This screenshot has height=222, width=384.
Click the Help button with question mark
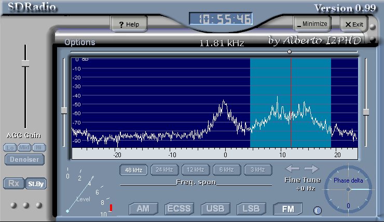pyautogui.click(x=129, y=24)
